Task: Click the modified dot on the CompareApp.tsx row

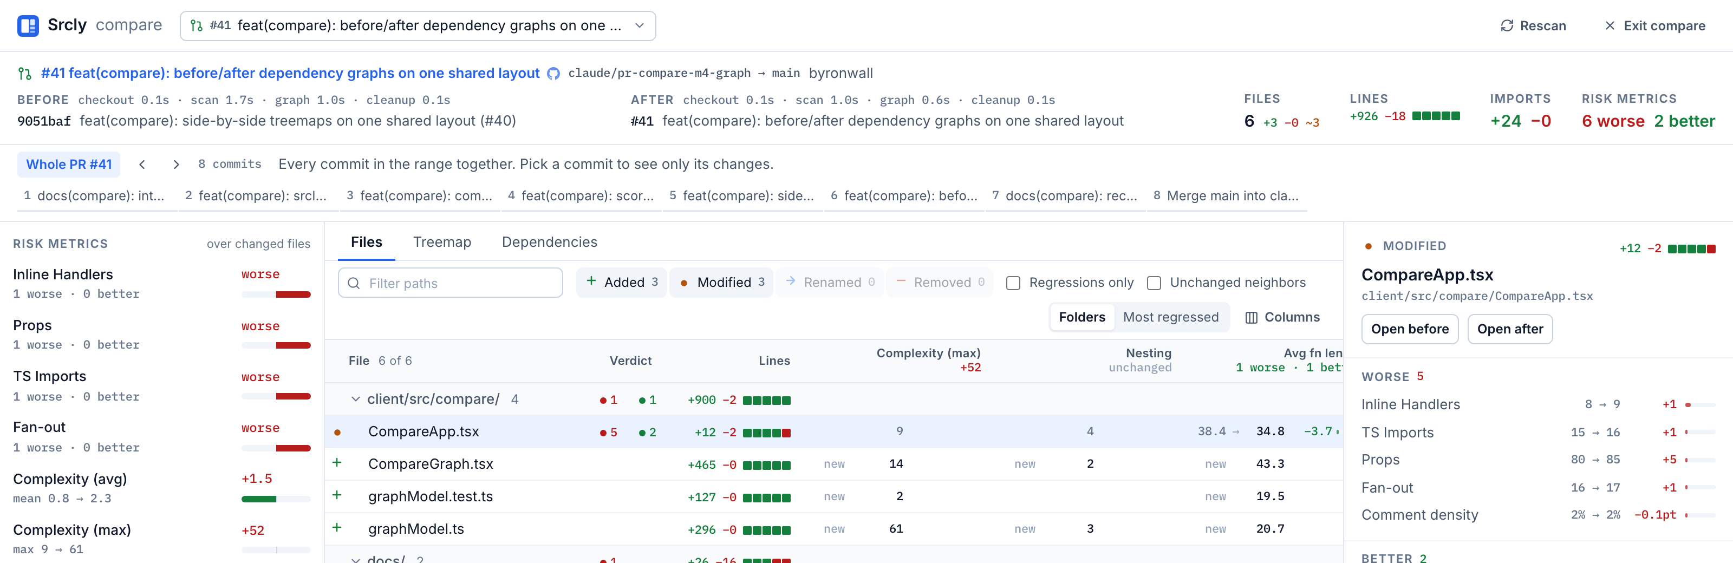Action: (337, 433)
